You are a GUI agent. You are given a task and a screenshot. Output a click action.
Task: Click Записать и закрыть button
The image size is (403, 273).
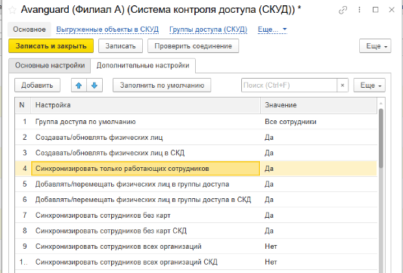click(x=51, y=46)
